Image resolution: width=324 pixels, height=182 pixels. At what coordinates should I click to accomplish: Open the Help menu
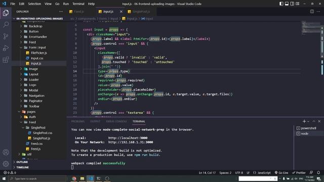91,4
